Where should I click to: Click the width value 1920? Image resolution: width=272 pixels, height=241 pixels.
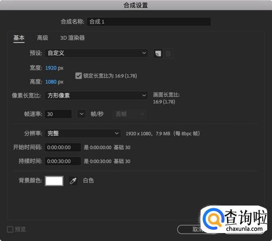[x=51, y=68]
